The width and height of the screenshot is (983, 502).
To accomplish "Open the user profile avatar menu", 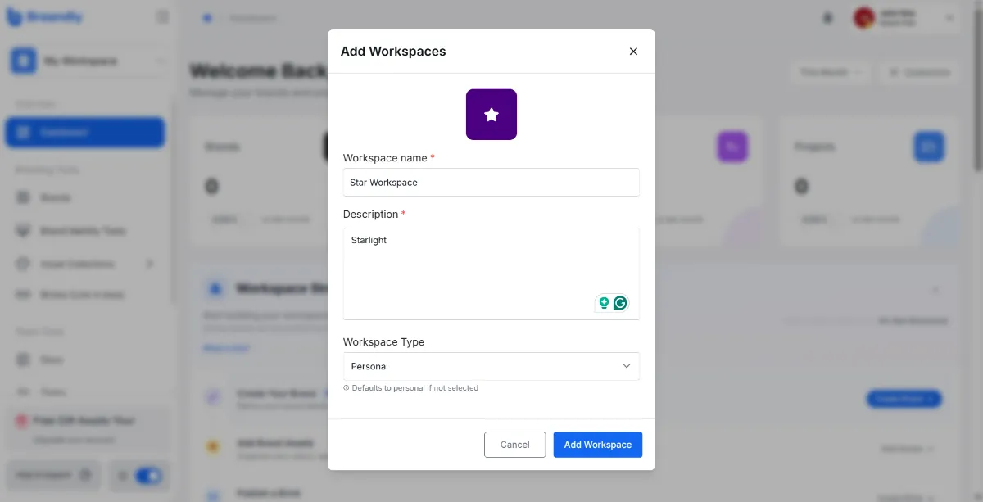I will pos(863,18).
